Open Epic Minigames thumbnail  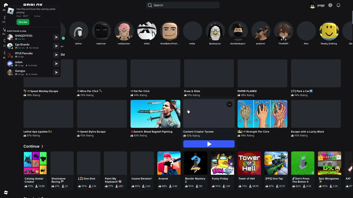pos(330,163)
